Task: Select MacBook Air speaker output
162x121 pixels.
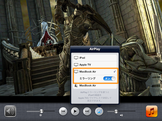Action: (95, 85)
